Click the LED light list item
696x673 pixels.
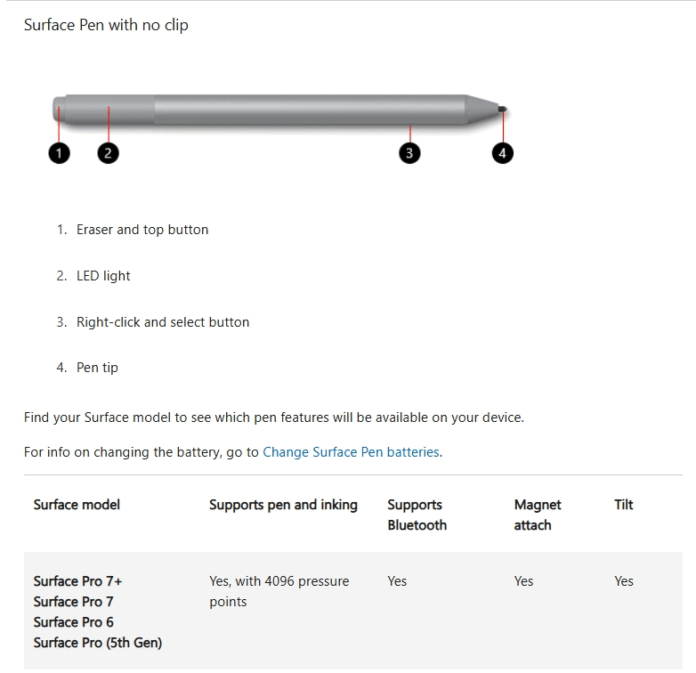coord(103,276)
